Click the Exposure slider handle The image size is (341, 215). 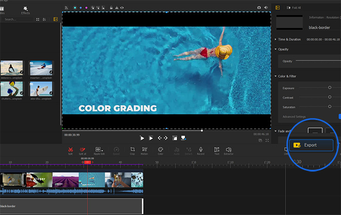point(330,88)
